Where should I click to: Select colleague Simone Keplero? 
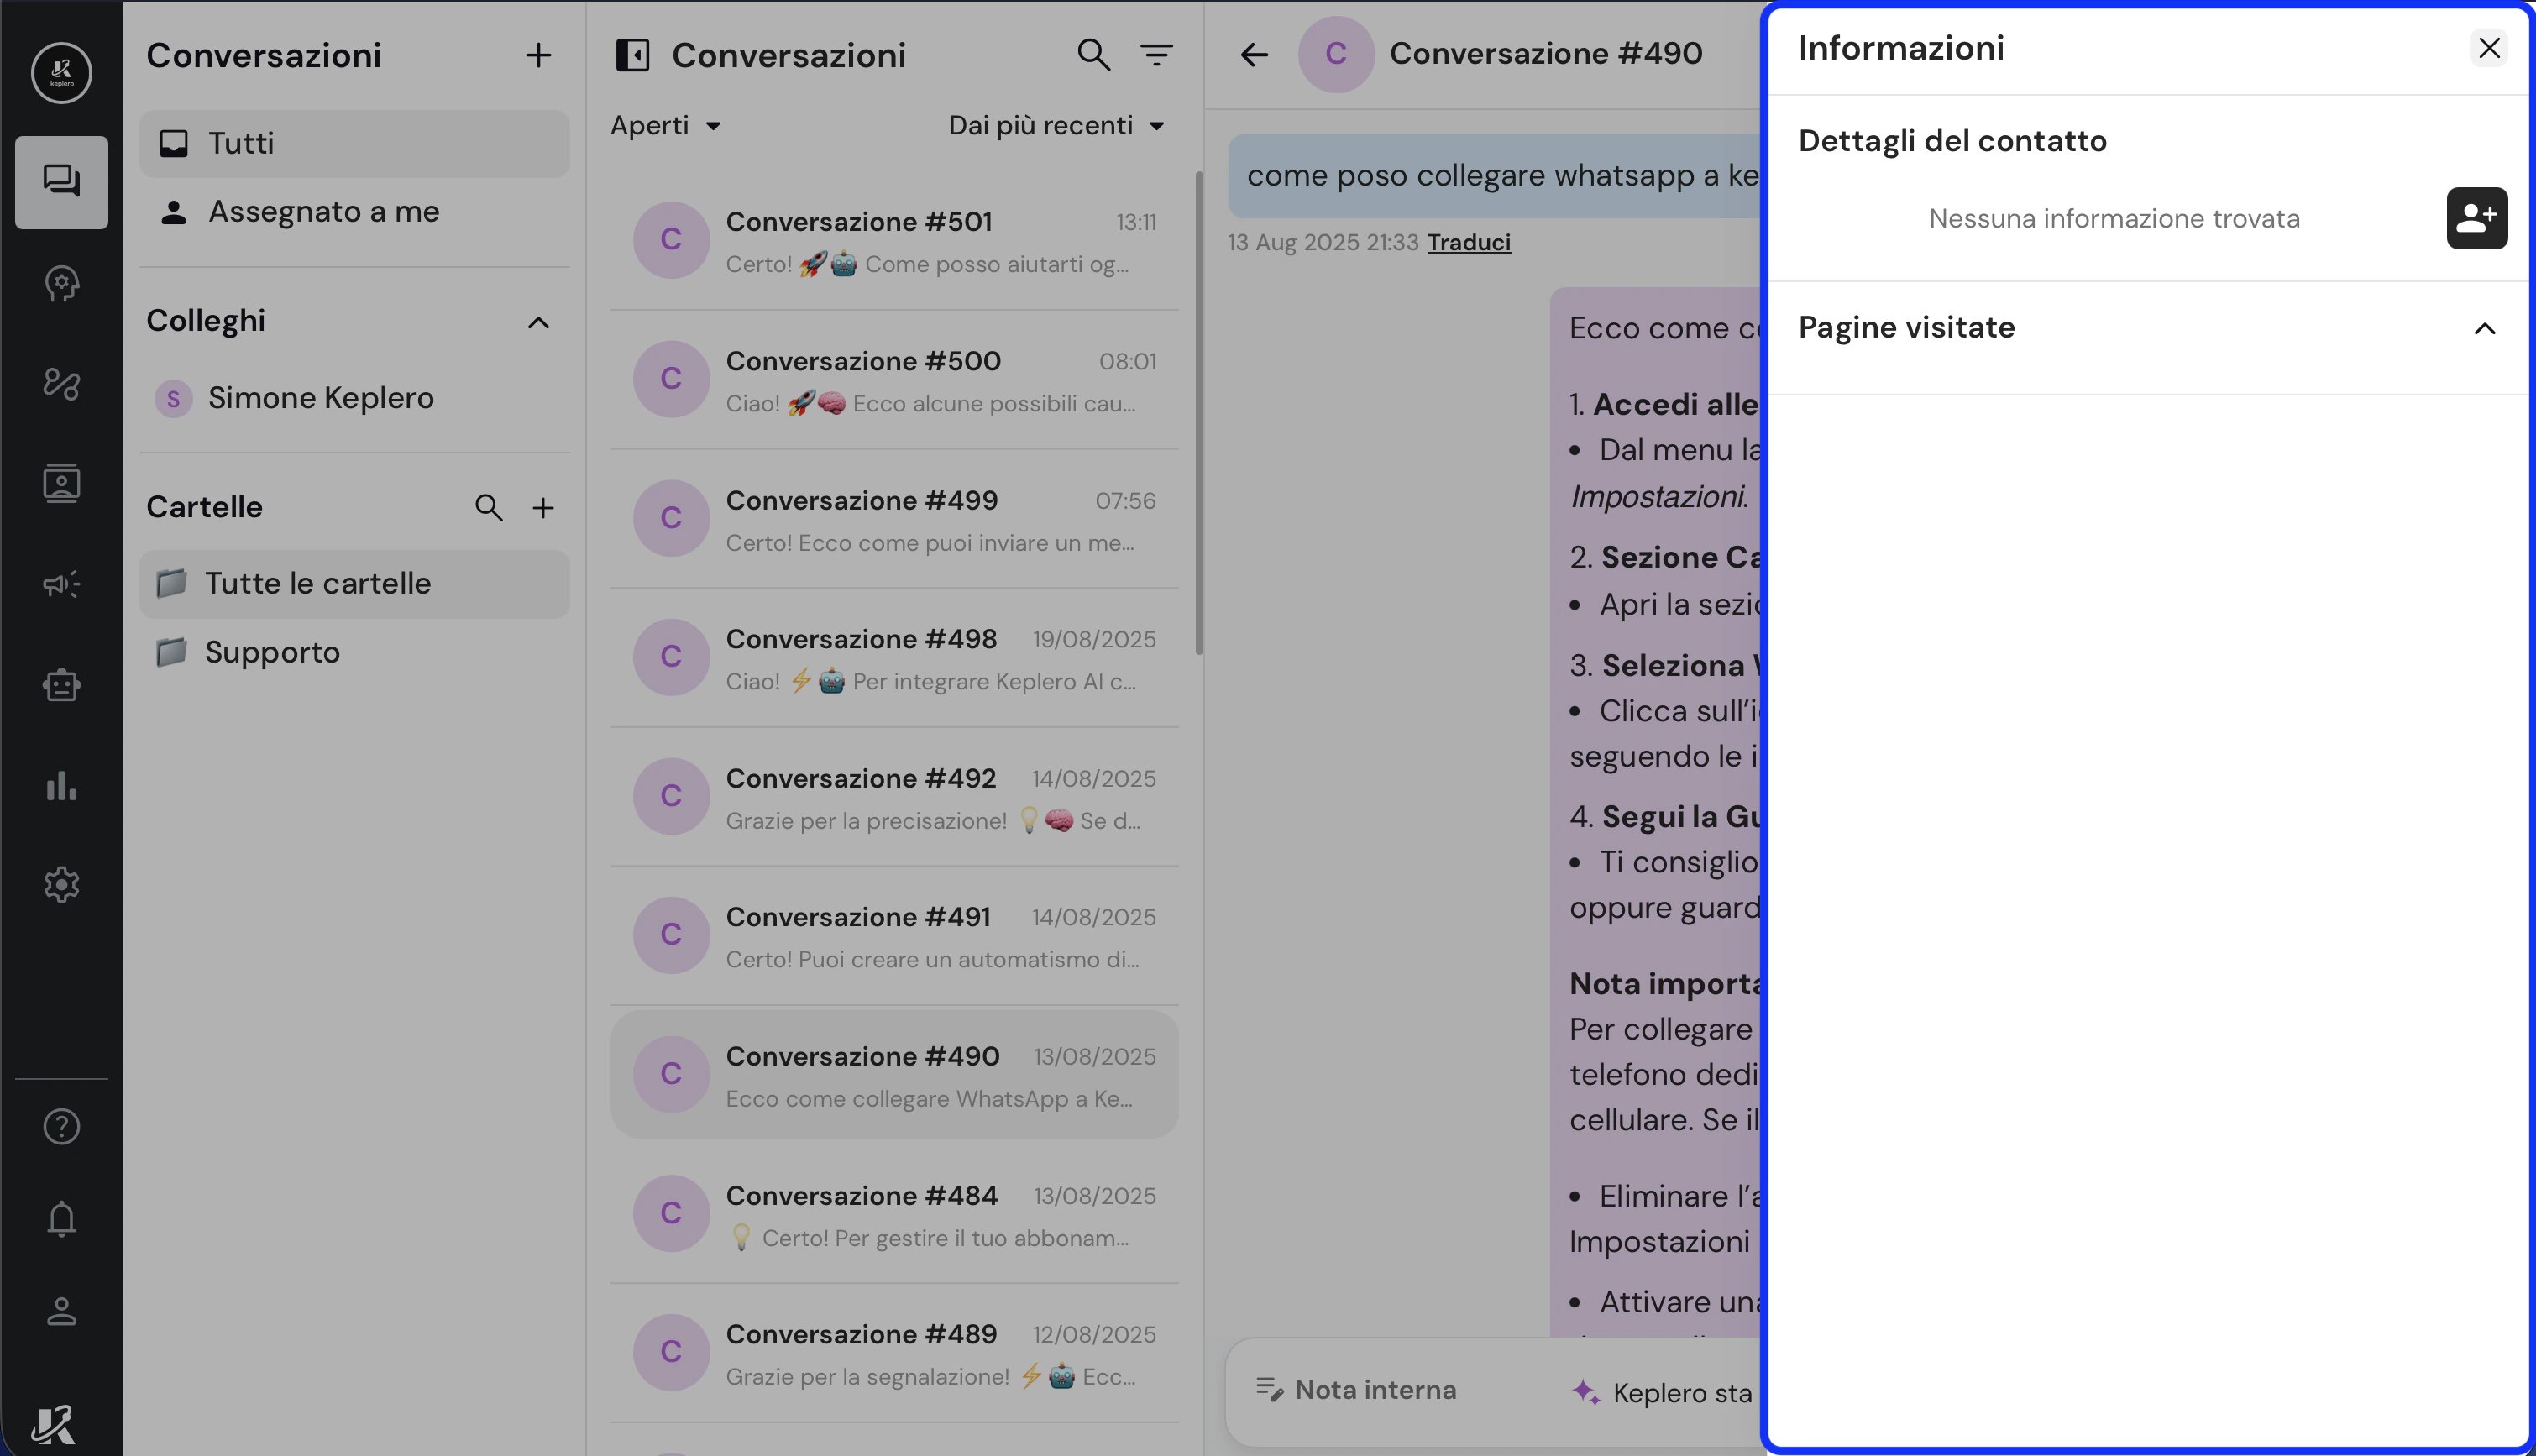point(354,398)
